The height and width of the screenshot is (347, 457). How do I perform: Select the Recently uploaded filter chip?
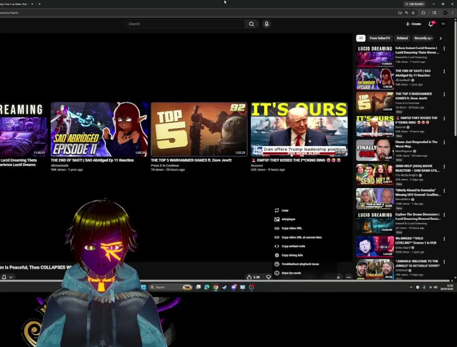(x=423, y=38)
